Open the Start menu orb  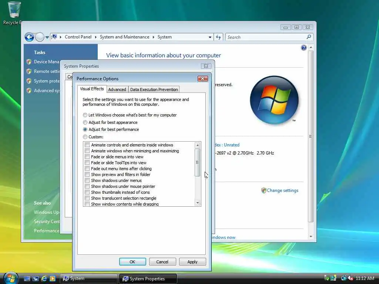click(x=11, y=278)
